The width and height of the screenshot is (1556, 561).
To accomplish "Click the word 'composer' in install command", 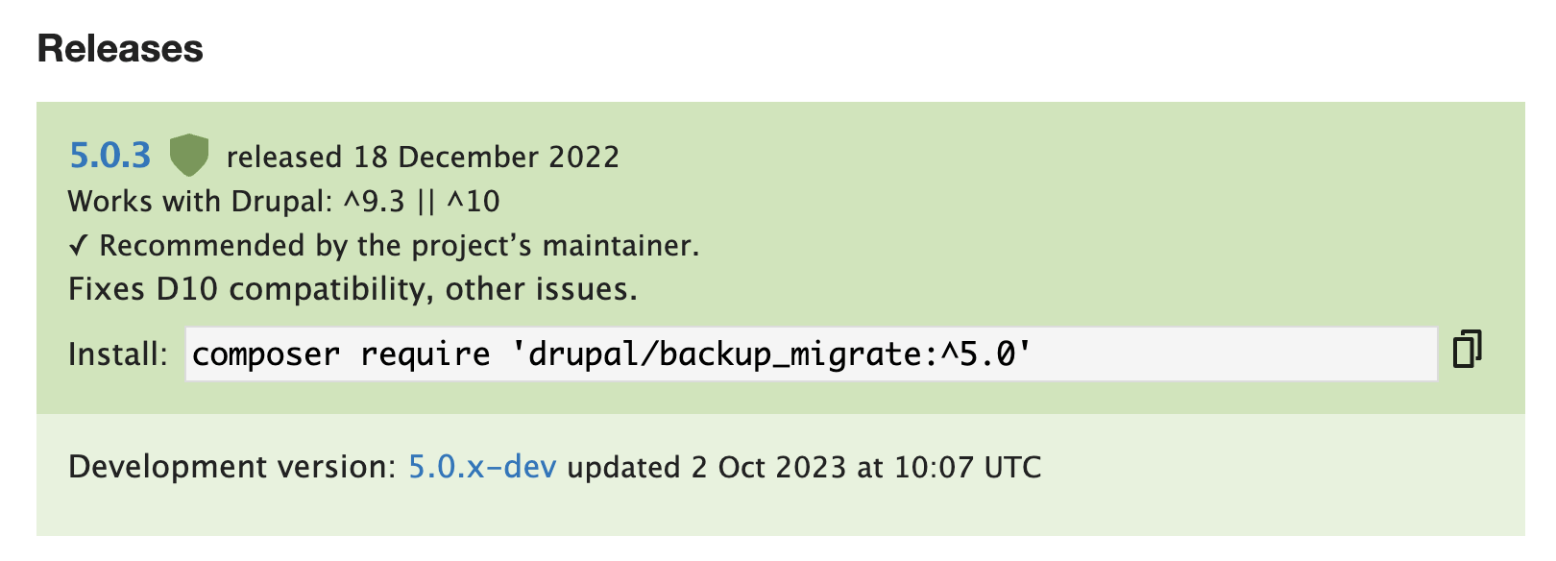I will point(266,354).
